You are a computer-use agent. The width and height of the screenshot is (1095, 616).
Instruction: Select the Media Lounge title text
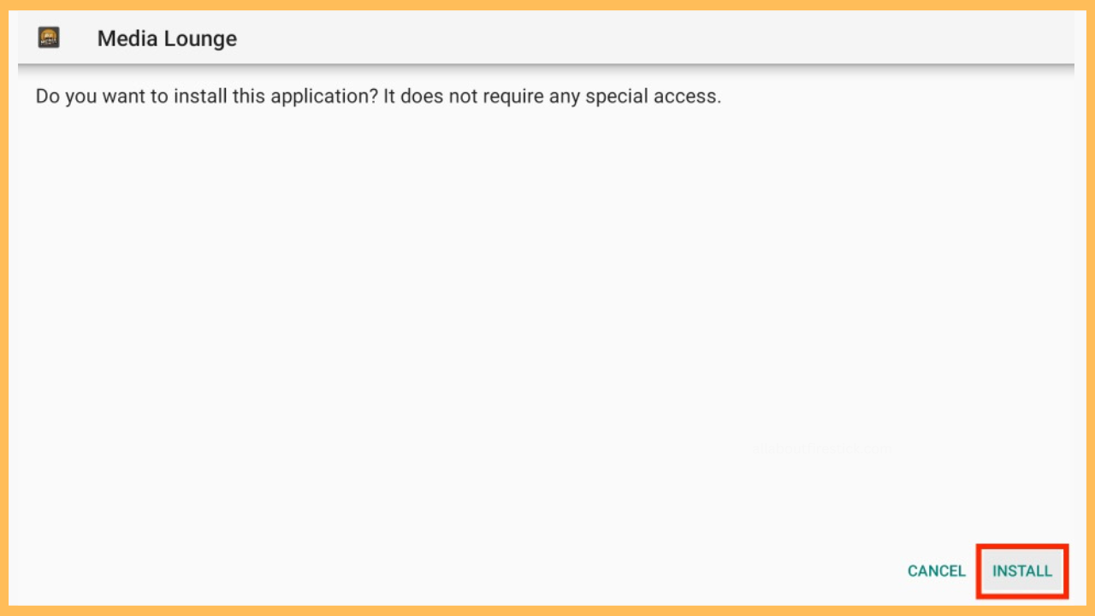[x=167, y=38]
